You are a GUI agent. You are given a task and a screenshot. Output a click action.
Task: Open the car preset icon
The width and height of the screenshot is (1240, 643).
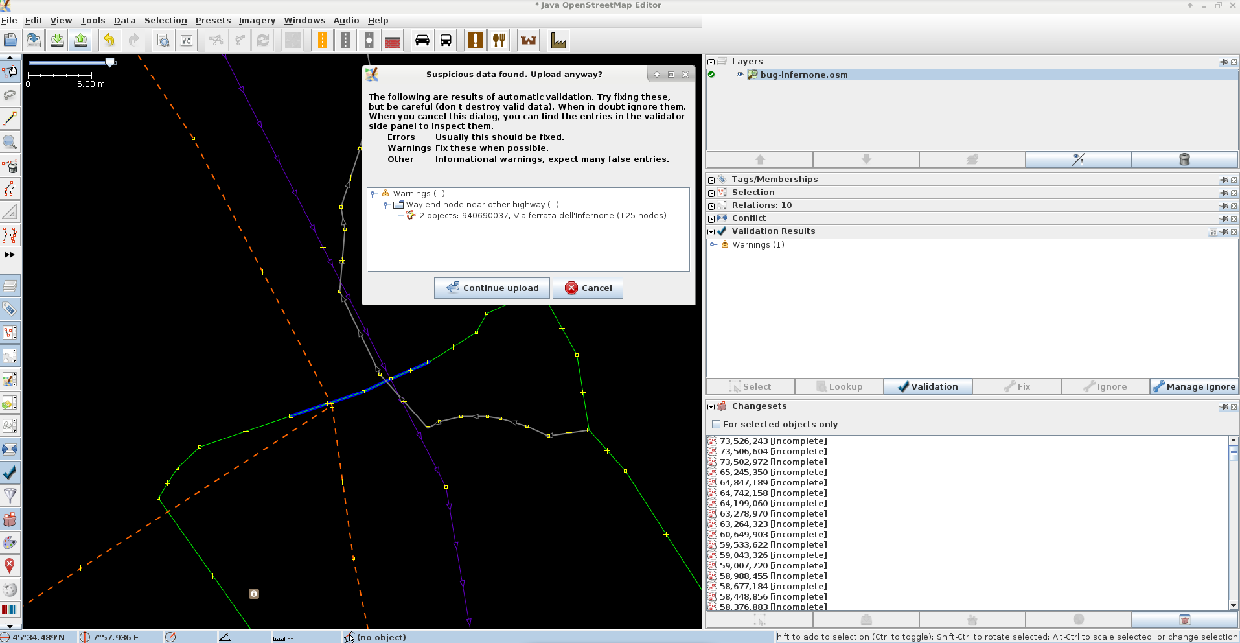pos(422,40)
